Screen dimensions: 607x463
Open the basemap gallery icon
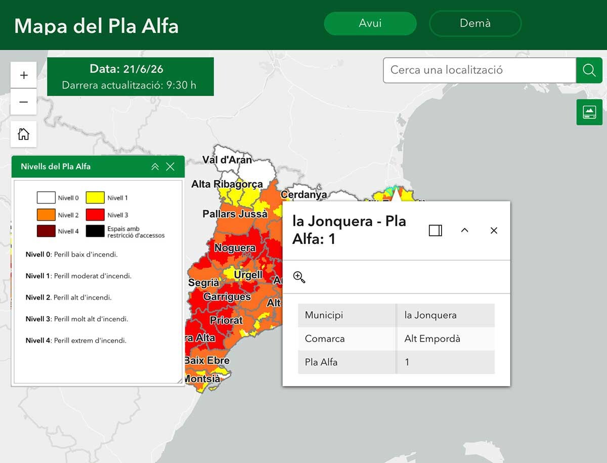click(589, 112)
